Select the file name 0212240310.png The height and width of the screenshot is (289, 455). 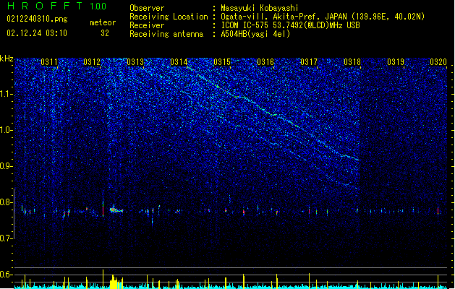[x=37, y=19]
